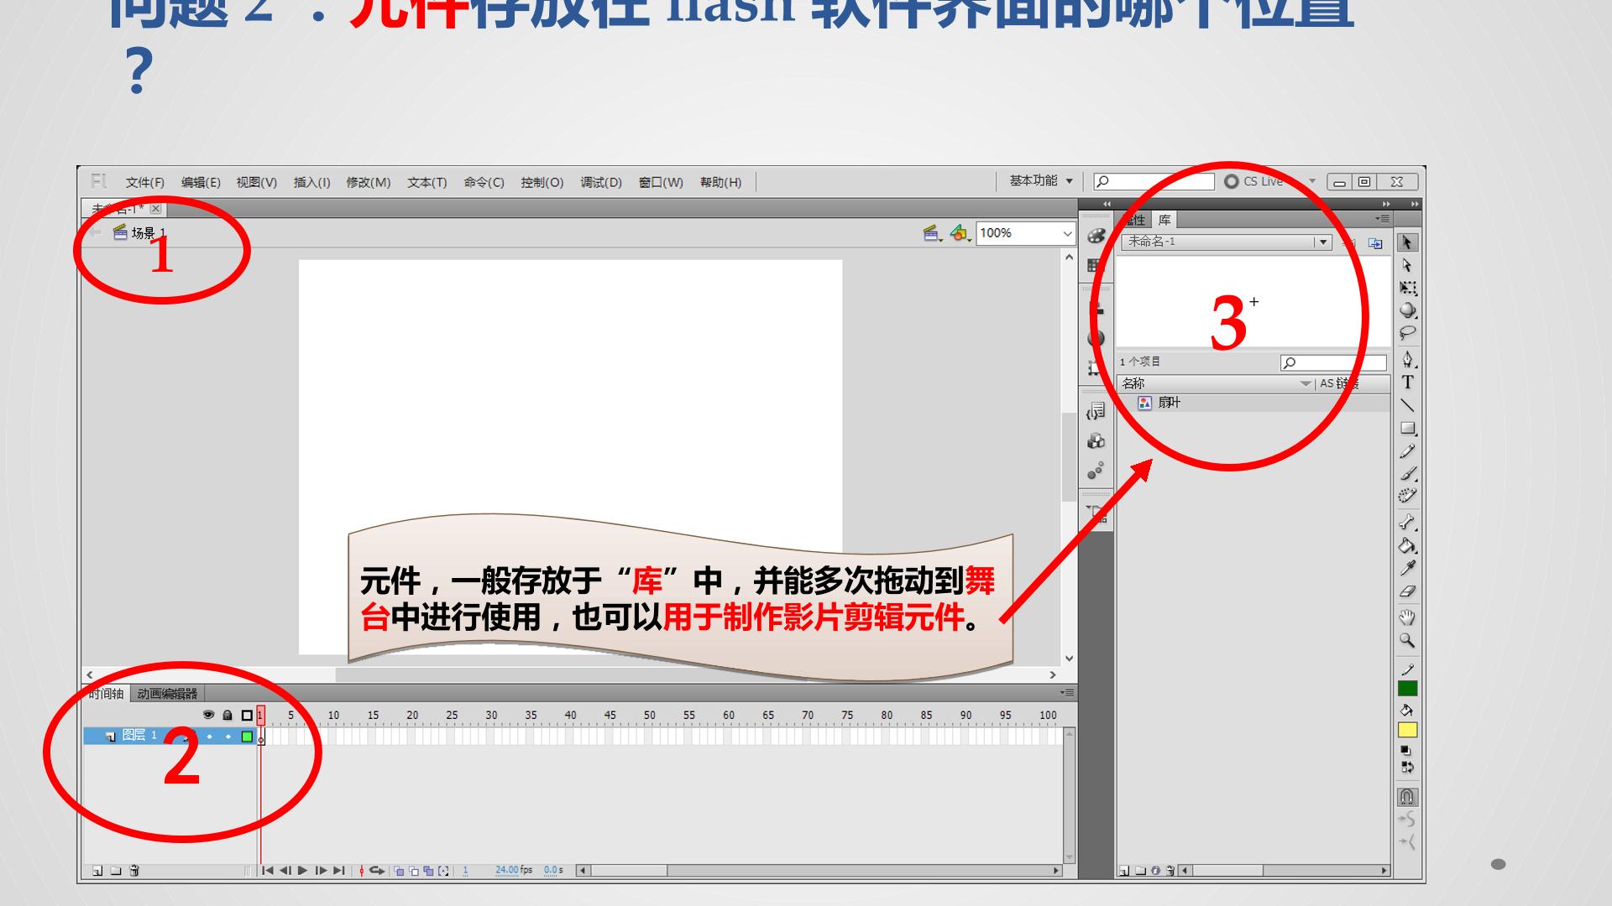The image size is (1612, 906).
Task: Choose the Zoom magnifier tool
Action: (1407, 641)
